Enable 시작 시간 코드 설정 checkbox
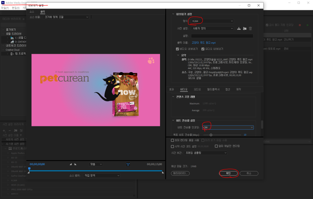The width and height of the screenshot is (313, 199). [x=172, y=146]
